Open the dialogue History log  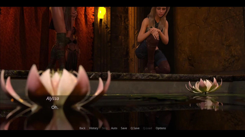pos(94,128)
